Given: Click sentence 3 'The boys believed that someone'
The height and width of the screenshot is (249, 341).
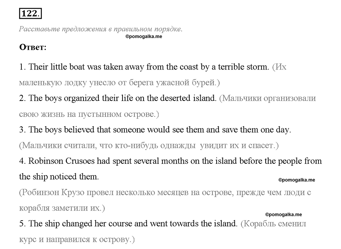Looking at the screenshot, I should pos(155,130).
